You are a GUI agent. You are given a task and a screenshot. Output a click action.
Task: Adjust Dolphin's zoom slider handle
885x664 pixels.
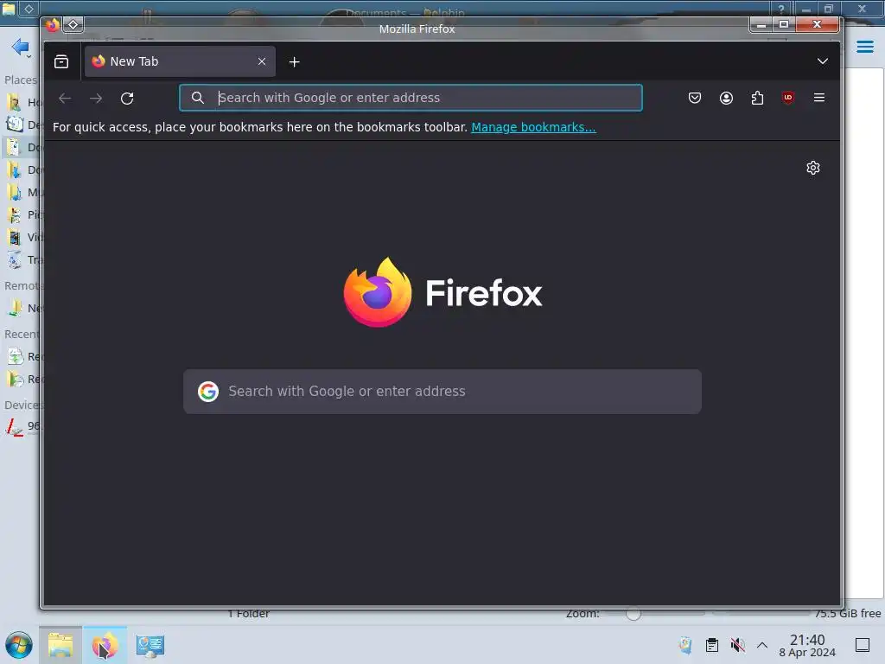[634, 615]
